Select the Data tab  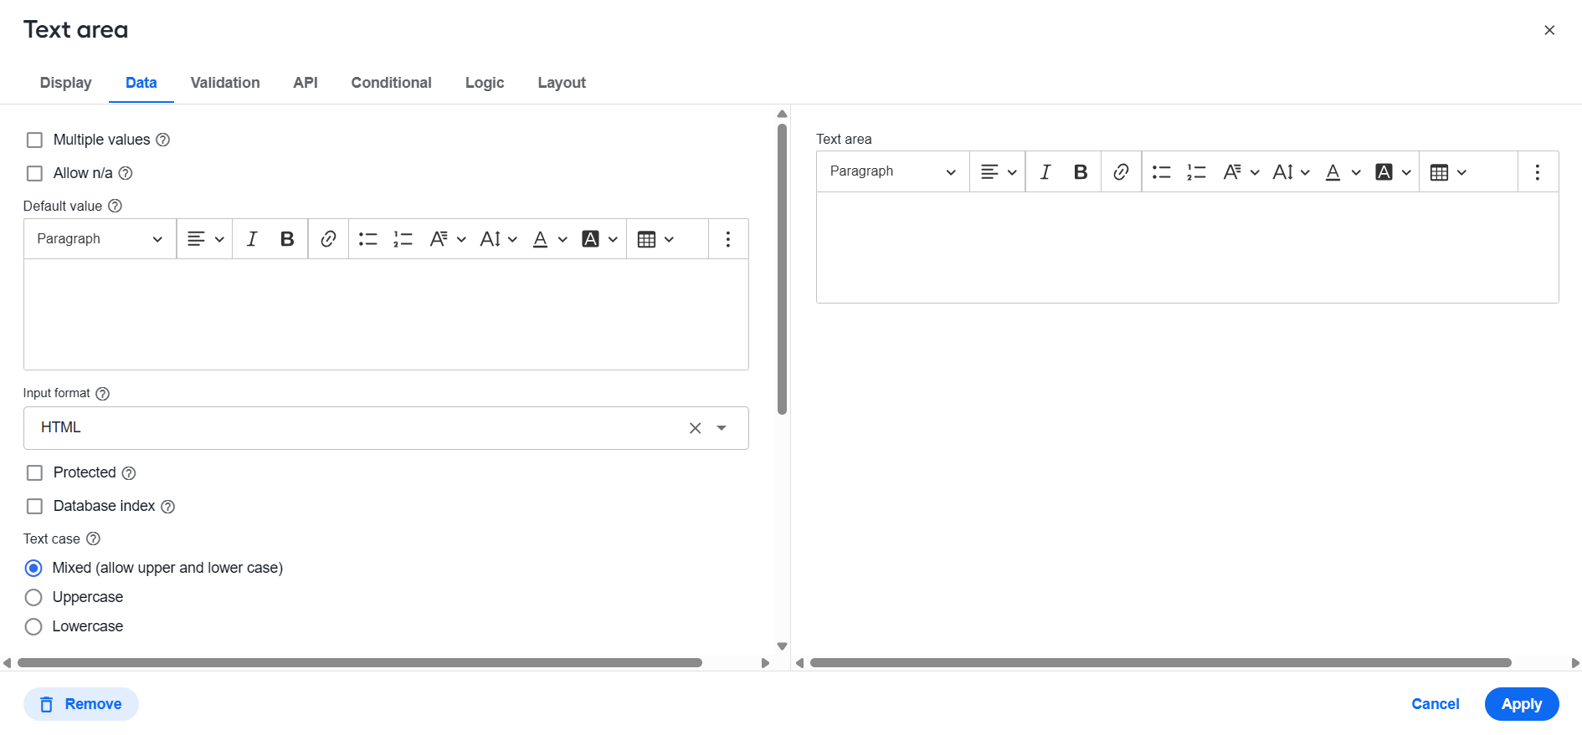click(141, 83)
